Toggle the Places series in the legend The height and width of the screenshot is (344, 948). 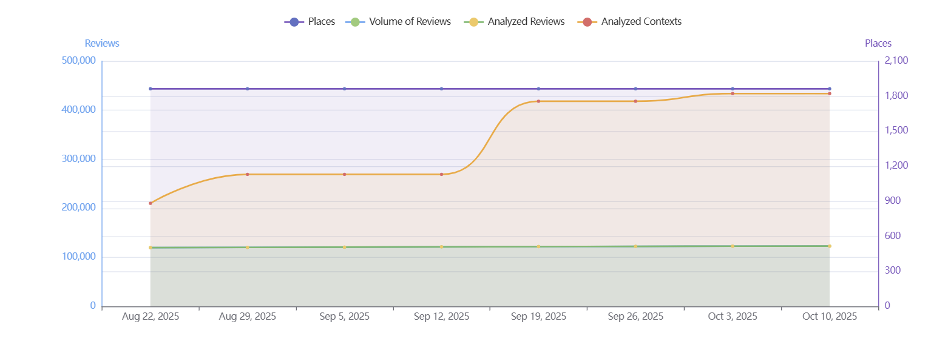tap(310, 22)
